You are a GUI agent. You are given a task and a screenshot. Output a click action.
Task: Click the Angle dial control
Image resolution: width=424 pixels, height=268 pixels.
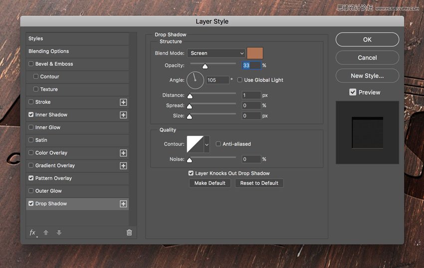tap(195, 80)
